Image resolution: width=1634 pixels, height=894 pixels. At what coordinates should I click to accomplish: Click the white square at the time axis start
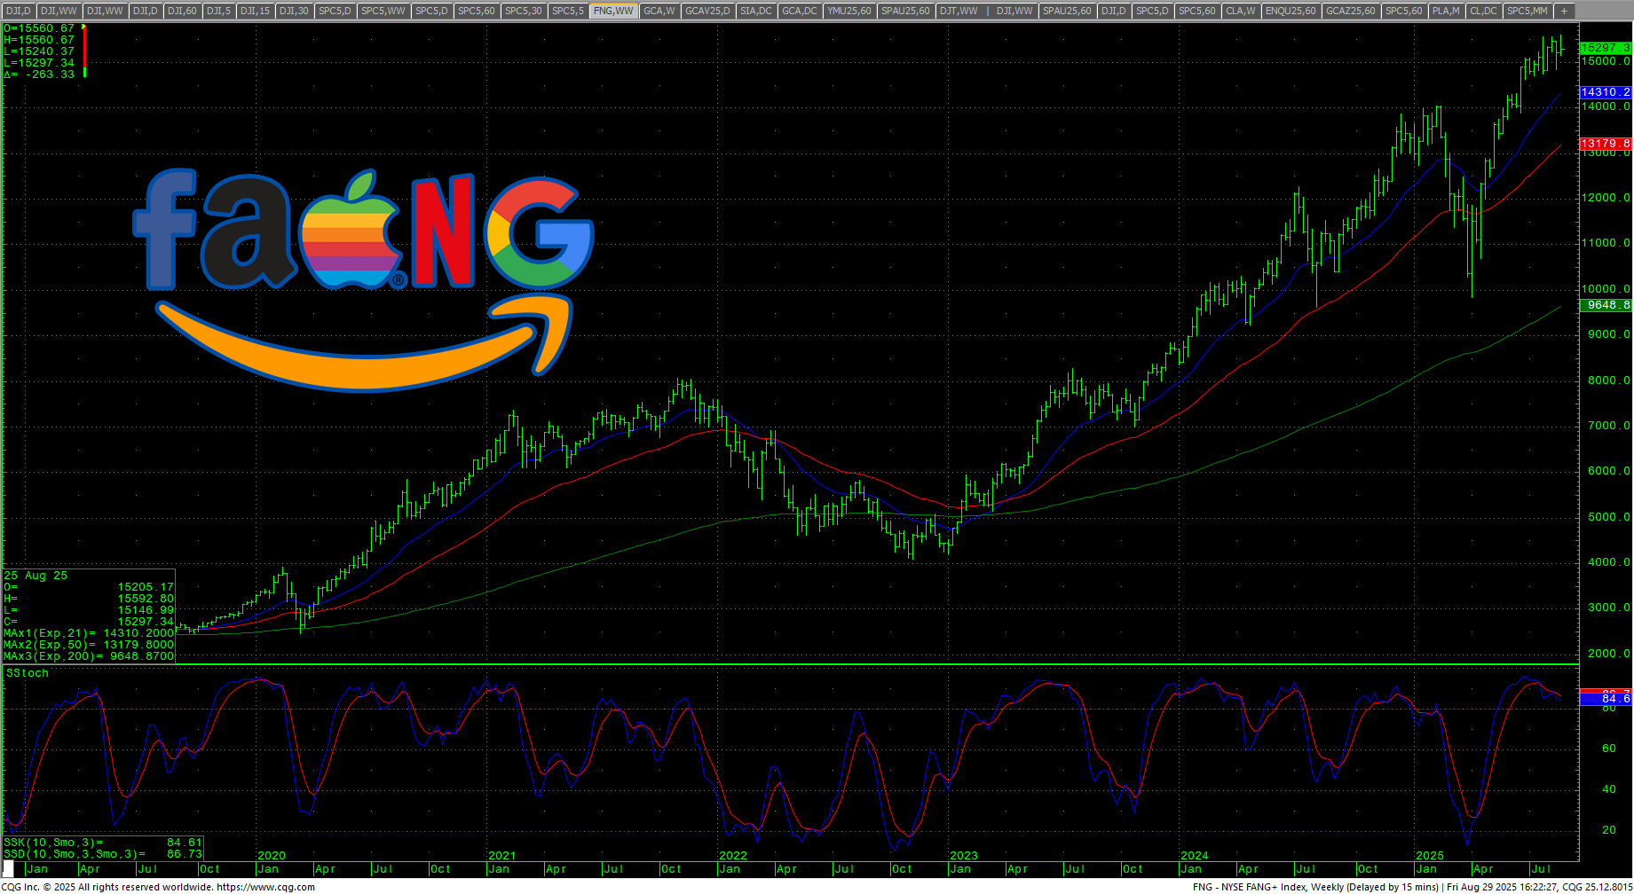(9, 868)
